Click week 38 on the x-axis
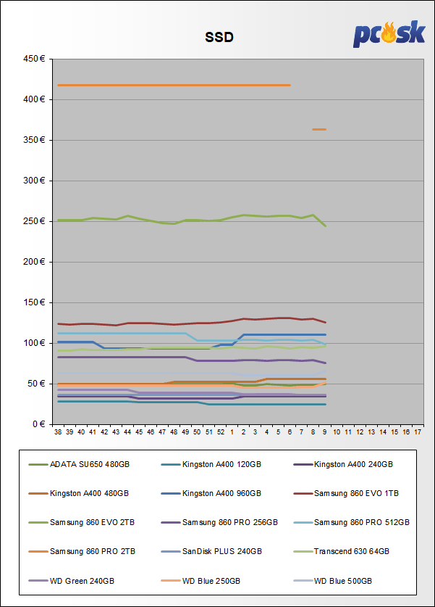 point(58,431)
